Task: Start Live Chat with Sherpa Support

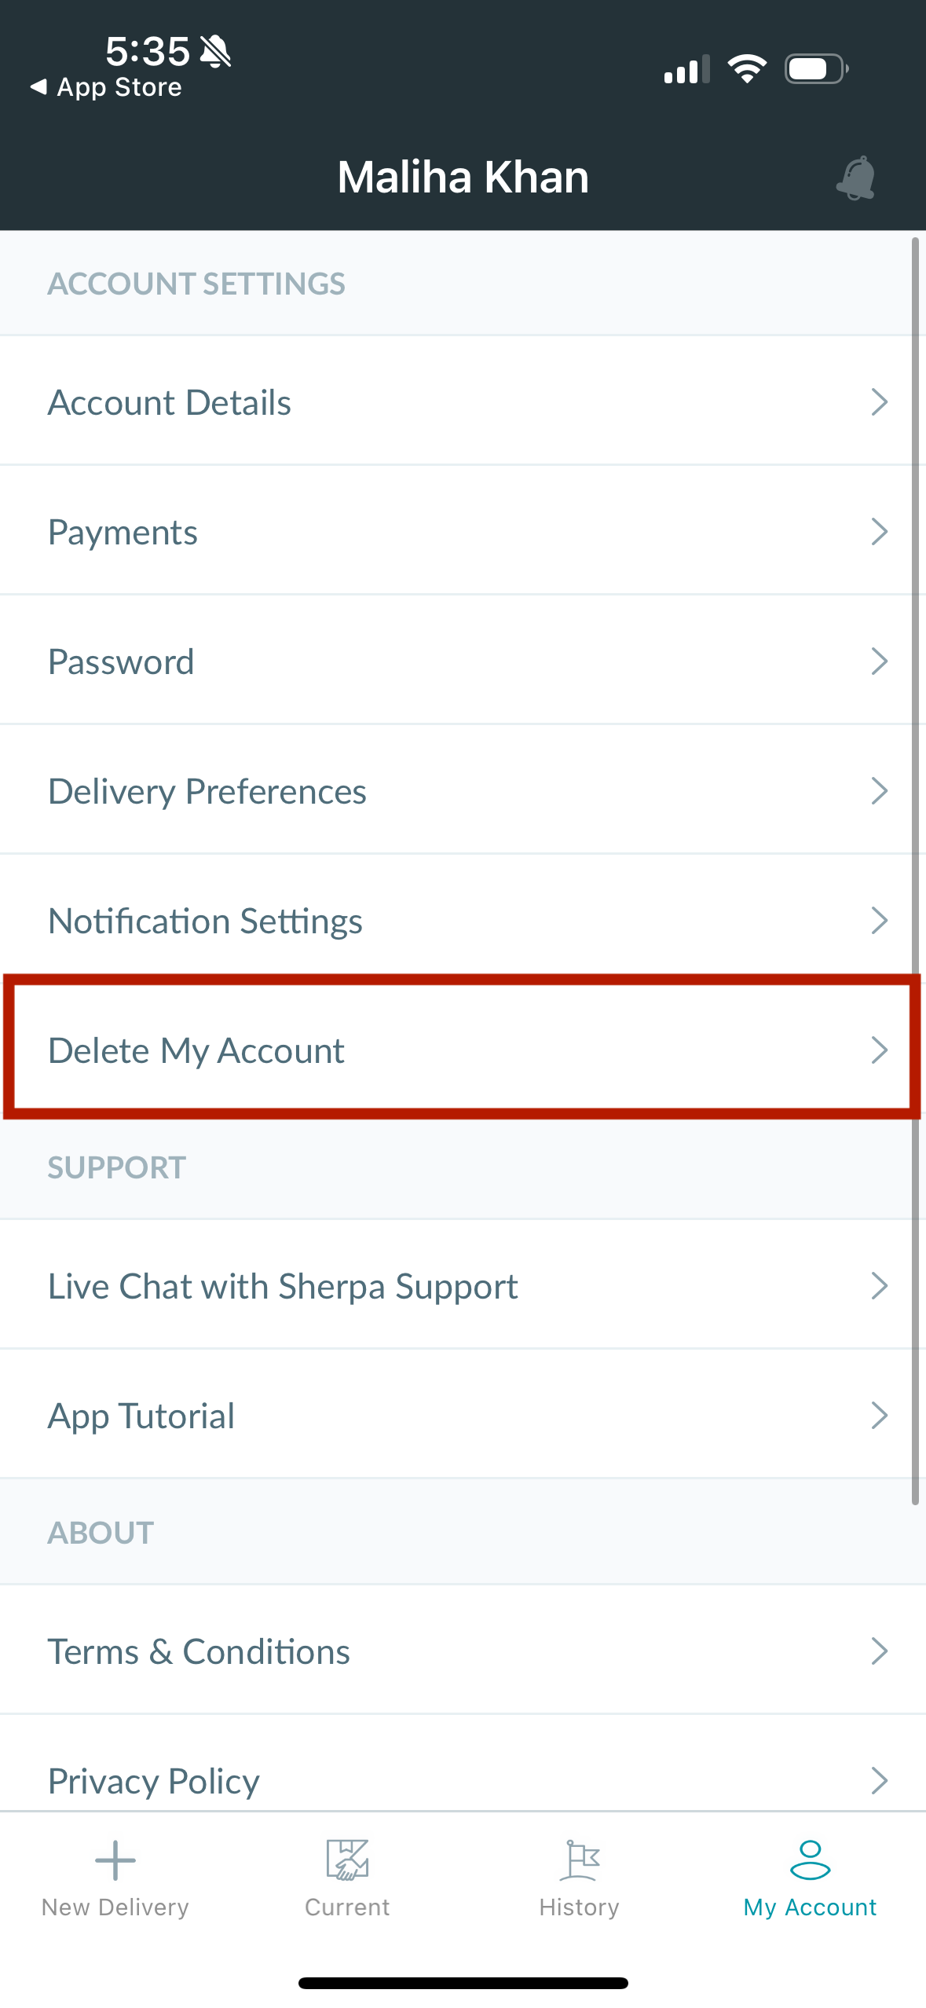Action: point(463,1285)
